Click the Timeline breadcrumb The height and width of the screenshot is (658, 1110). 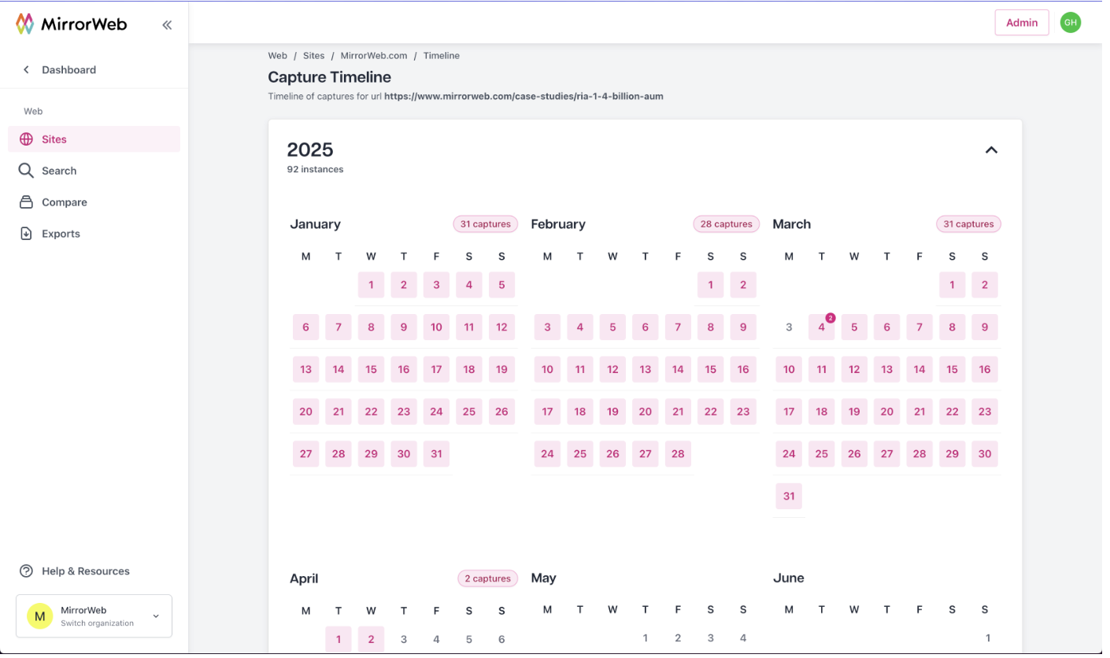click(x=442, y=56)
